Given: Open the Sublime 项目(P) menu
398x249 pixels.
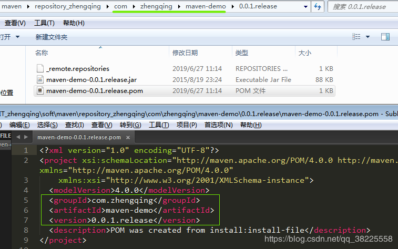Looking at the screenshot, I should [x=187, y=125].
